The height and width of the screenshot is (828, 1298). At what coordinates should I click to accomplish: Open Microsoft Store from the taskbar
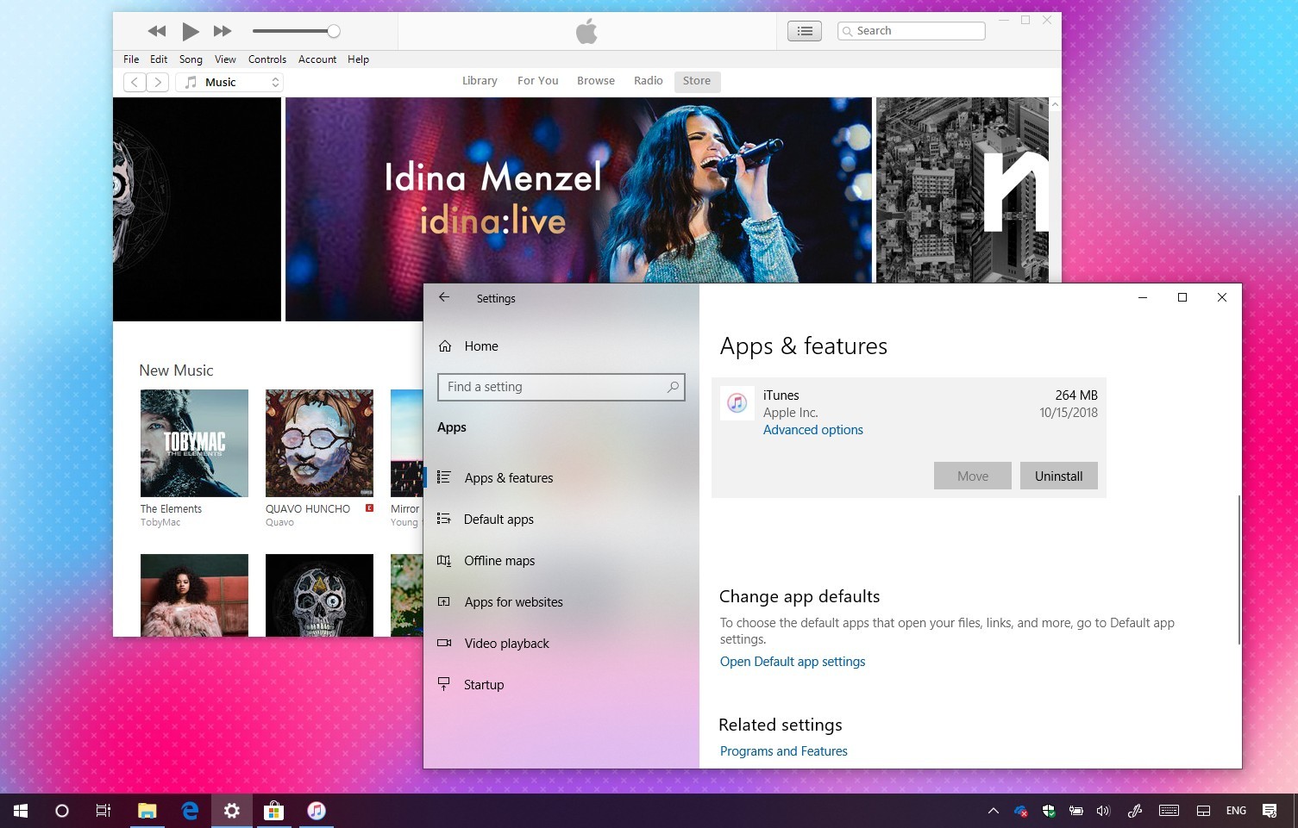point(274,811)
